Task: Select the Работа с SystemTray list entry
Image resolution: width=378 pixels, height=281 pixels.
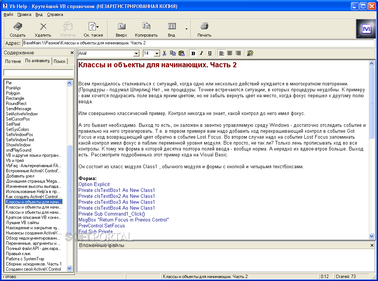Action: 25,259
